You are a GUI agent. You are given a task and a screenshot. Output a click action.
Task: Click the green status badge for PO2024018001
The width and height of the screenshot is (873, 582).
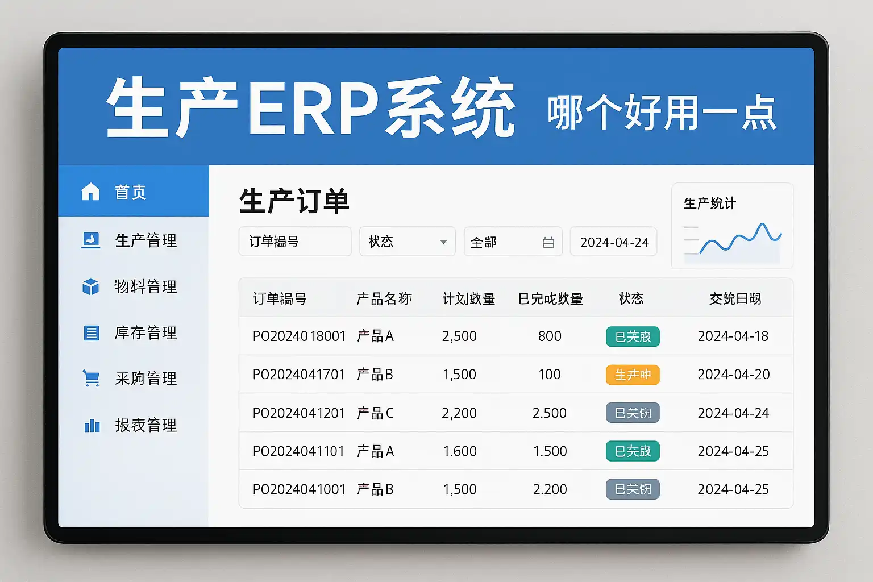pos(633,336)
